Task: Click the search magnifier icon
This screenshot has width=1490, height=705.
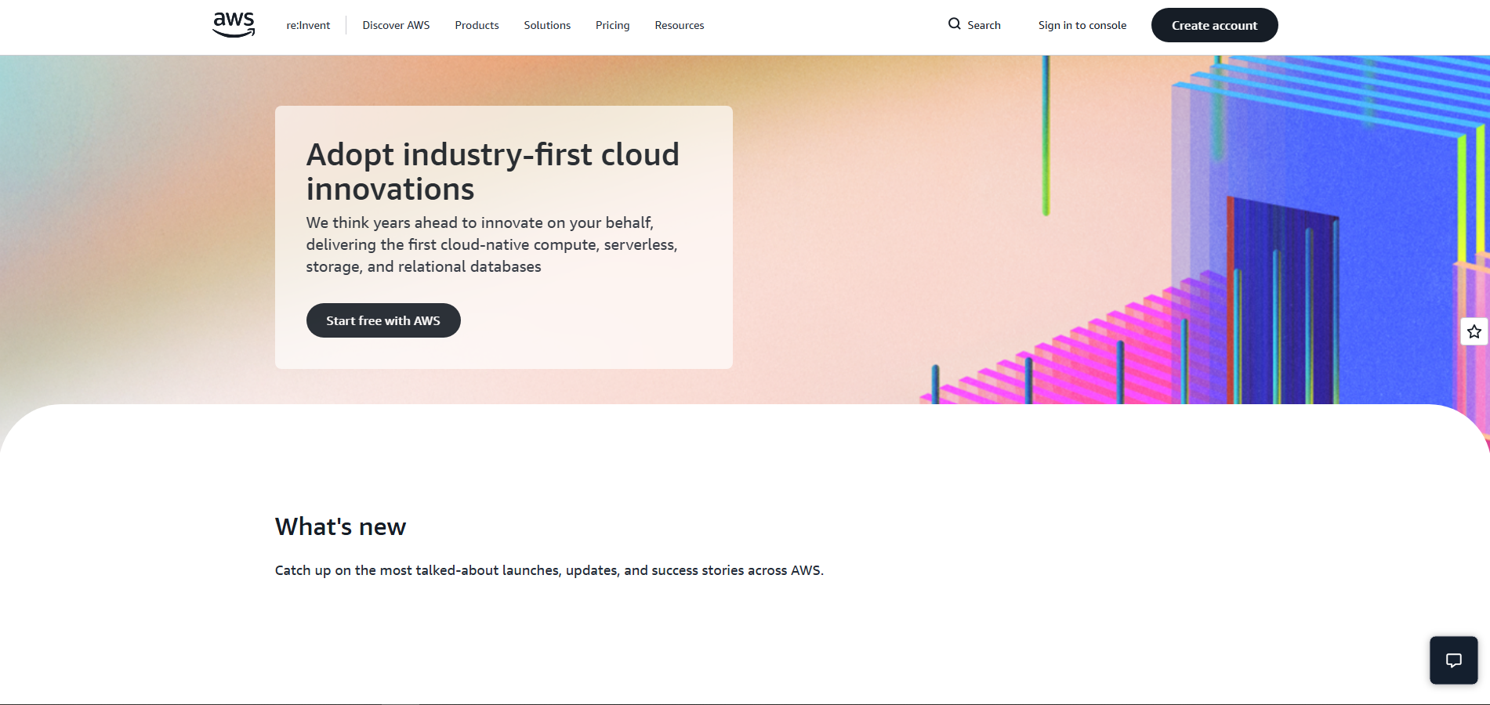Action: (954, 24)
